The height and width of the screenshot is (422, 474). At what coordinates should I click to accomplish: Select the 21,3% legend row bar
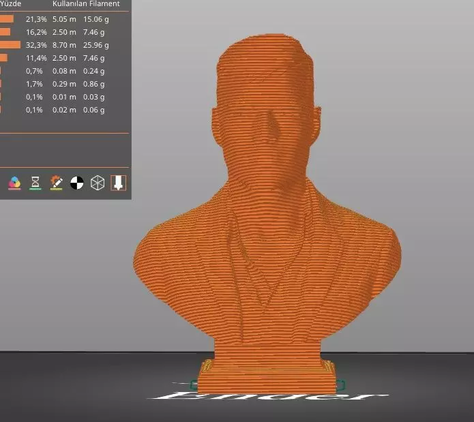[x=7, y=19]
